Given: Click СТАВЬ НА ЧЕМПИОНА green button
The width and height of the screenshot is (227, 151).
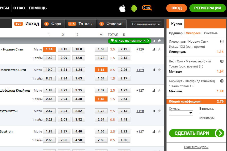Looking at the screenshot, I should click(130, 41).
